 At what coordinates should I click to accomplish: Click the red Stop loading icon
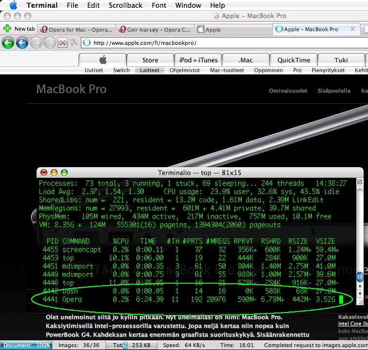coord(62,43)
